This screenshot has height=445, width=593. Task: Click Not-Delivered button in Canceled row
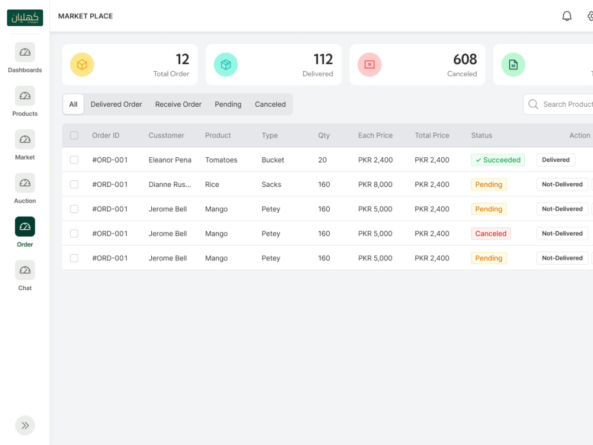pyautogui.click(x=562, y=233)
